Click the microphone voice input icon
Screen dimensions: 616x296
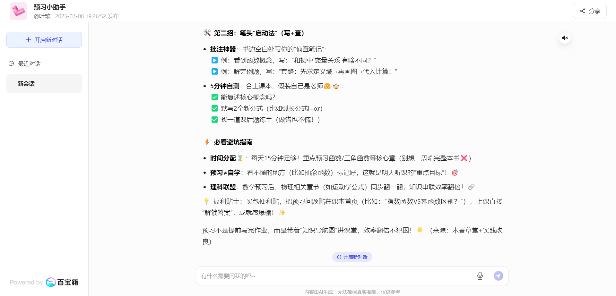click(x=480, y=276)
